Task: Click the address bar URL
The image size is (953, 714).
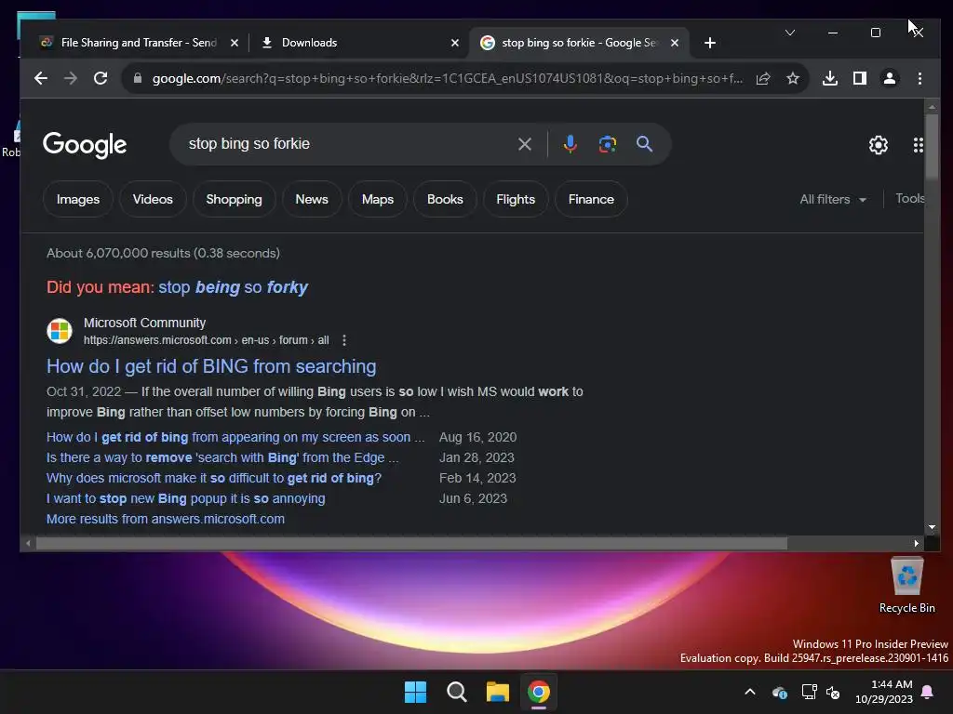Action: click(448, 78)
